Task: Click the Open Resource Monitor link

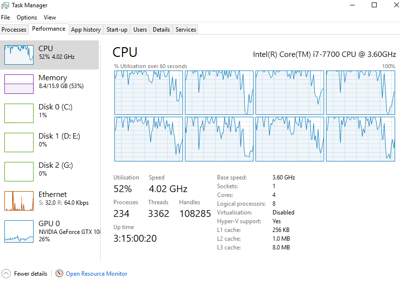Action: click(x=96, y=274)
